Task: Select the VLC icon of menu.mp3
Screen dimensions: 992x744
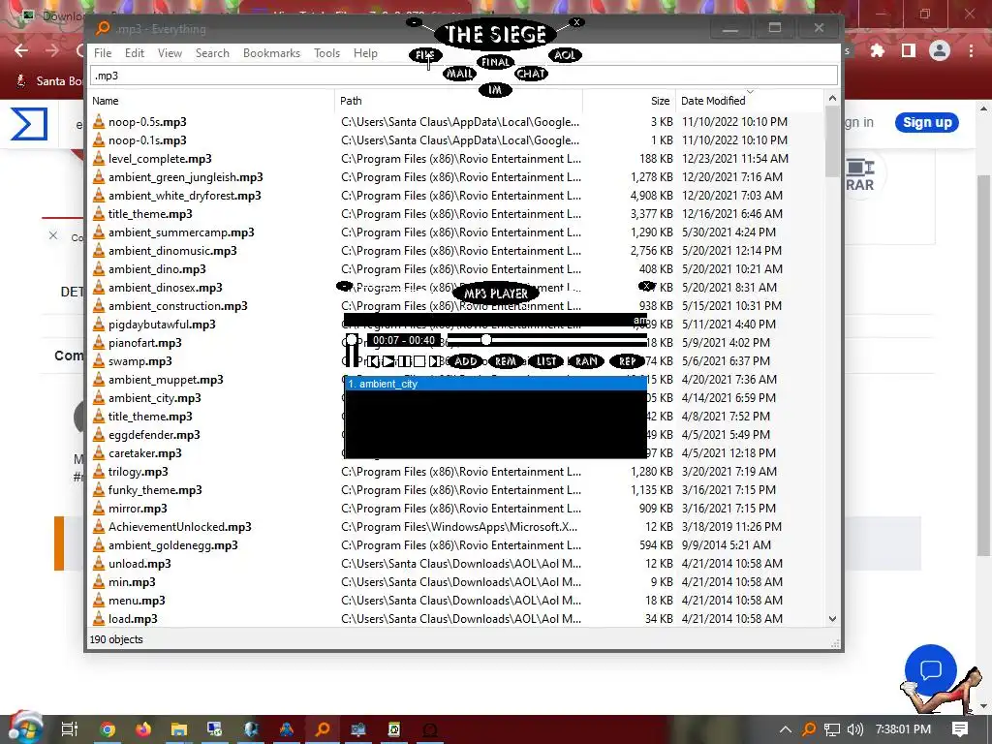Action: (99, 601)
